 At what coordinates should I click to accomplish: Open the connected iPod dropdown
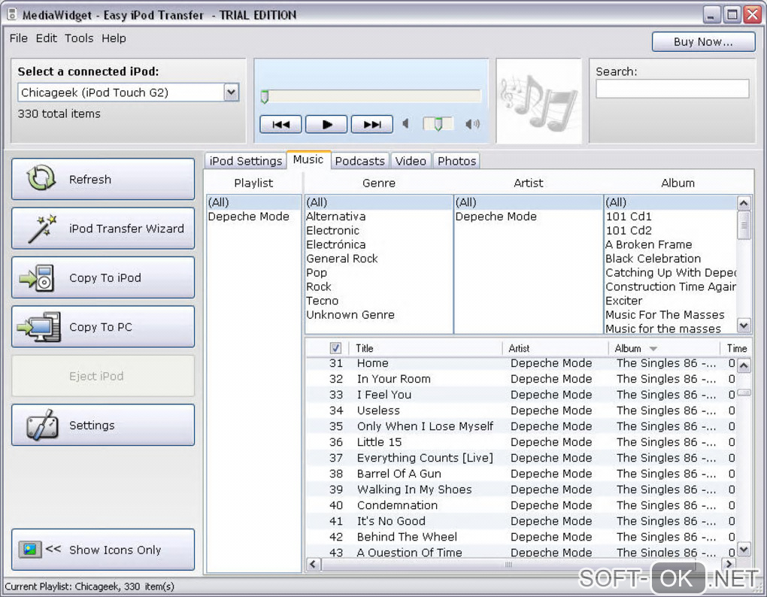click(x=232, y=92)
